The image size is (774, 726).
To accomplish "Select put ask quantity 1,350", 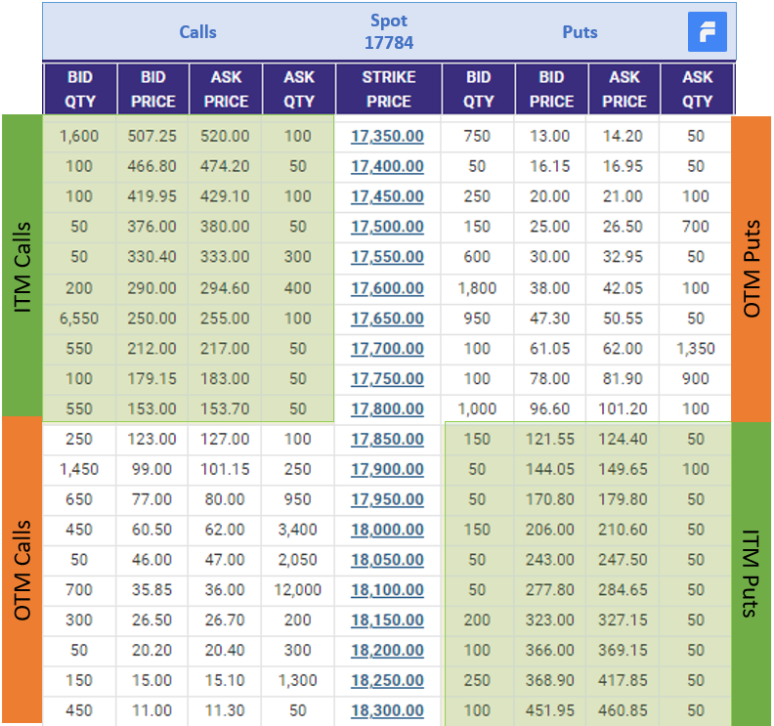I will pyautogui.click(x=696, y=349).
